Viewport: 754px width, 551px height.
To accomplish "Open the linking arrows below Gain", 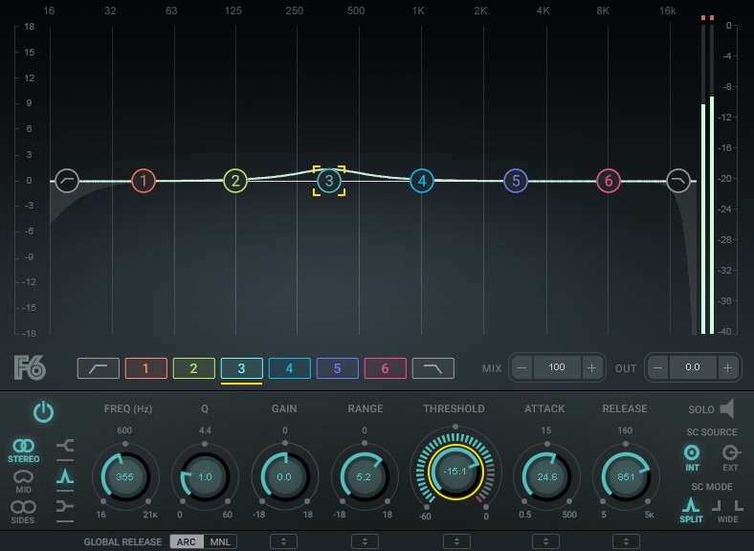I will pos(283,541).
